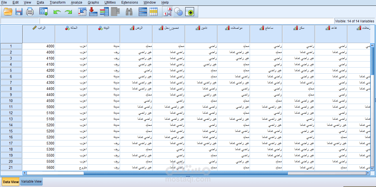This screenshot has width=376, height=187.
Task: Toggle Value Labels A-1 icon
Action: (x=168, y=12)
